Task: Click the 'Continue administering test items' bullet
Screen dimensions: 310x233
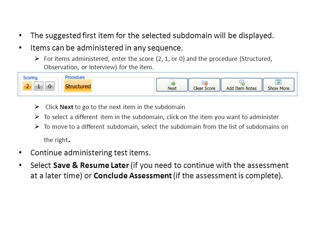Action: tap(90, 153)
